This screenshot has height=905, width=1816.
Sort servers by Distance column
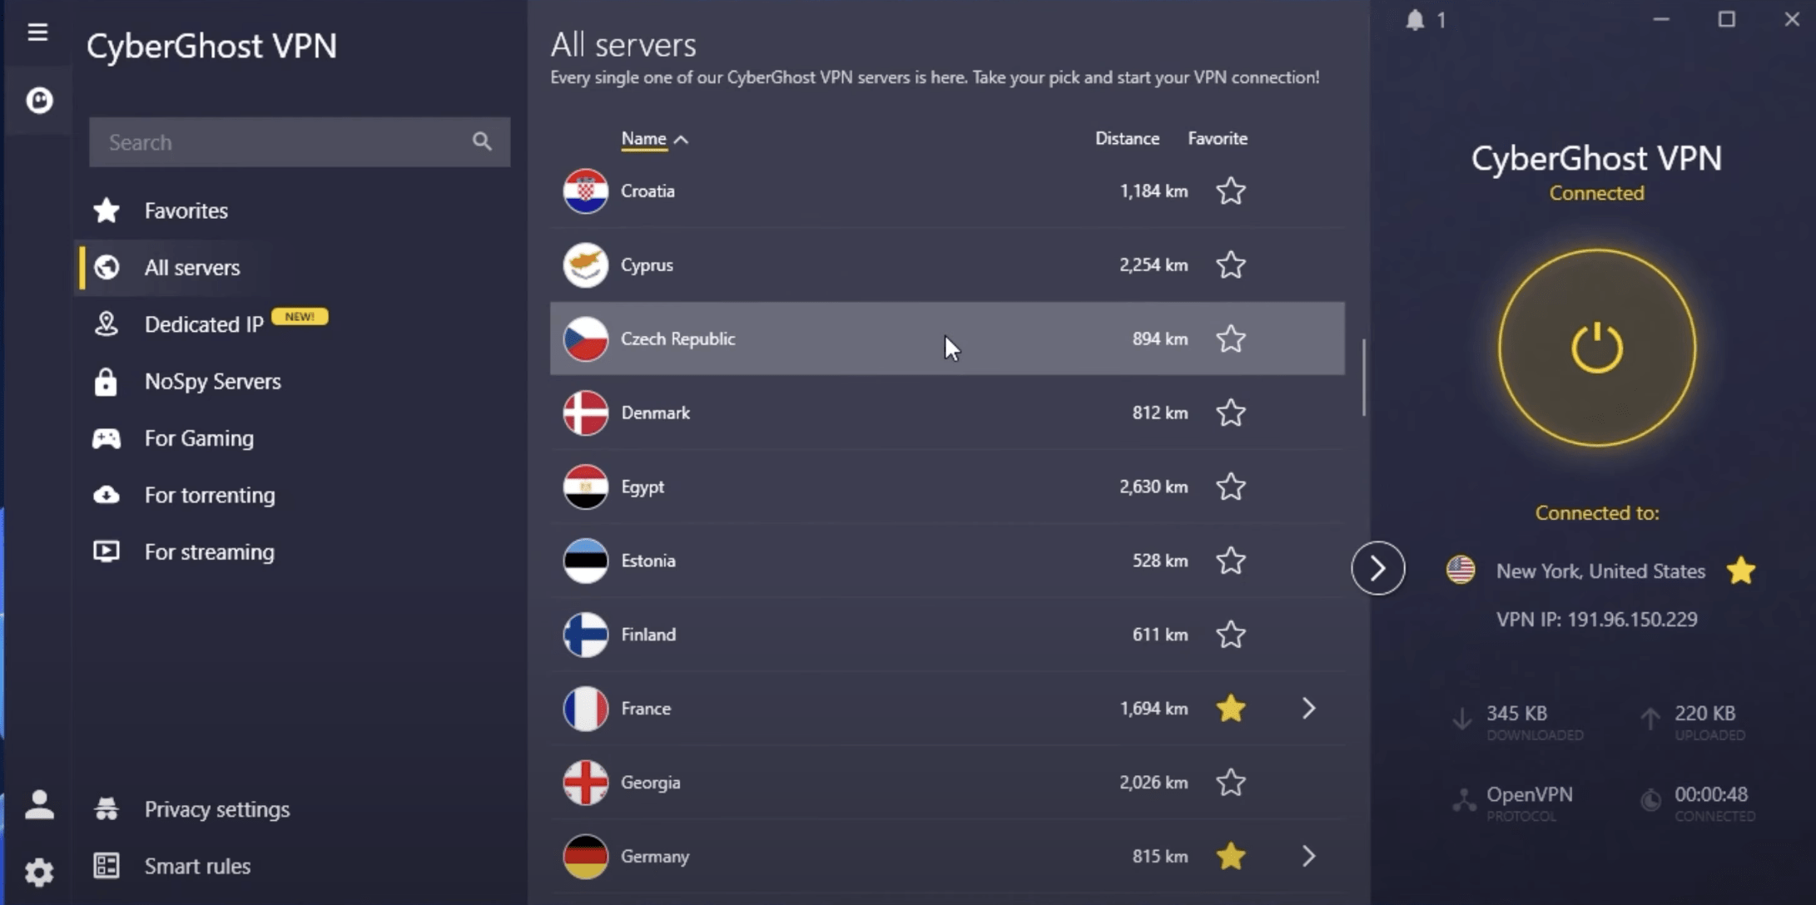(1126, 139)
